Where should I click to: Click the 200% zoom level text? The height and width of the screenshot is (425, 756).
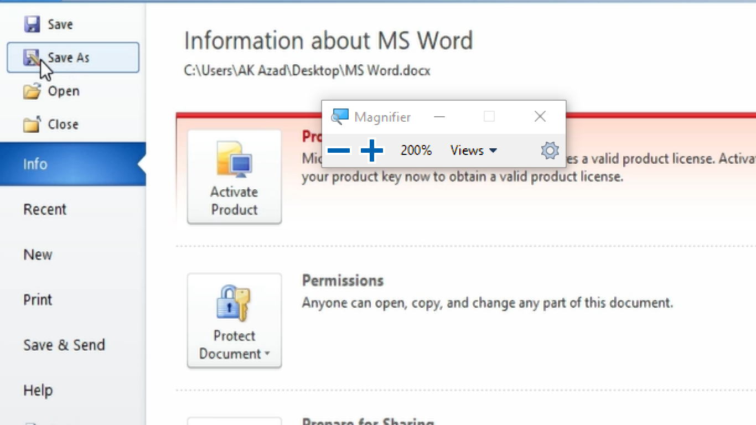pyautogui.click(x=416, y=151)
